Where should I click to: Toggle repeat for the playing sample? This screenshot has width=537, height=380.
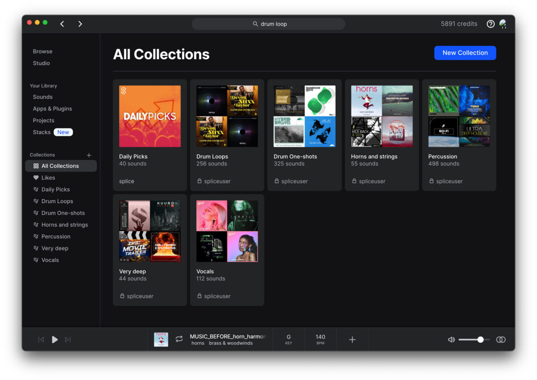(179, 339)
